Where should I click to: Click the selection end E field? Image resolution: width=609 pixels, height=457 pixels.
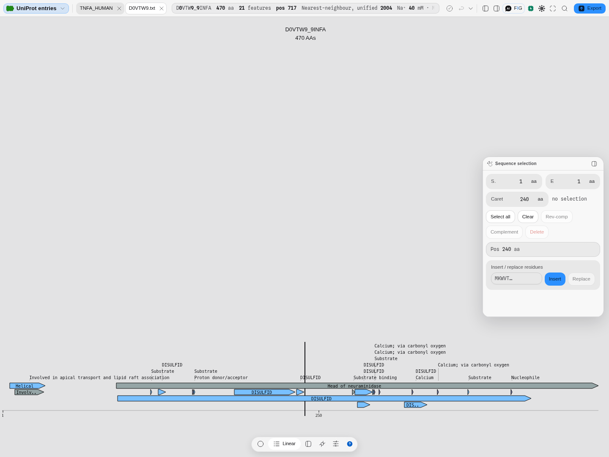pyautogui.click(x=573, y=182)
